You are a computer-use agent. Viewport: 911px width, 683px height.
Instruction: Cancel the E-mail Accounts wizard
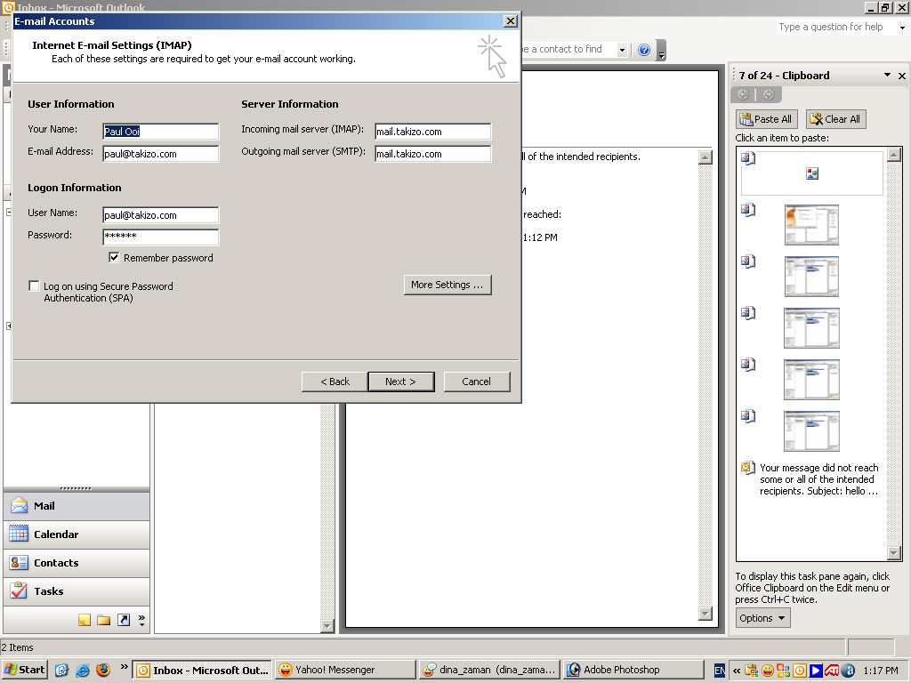click(477, 382)
